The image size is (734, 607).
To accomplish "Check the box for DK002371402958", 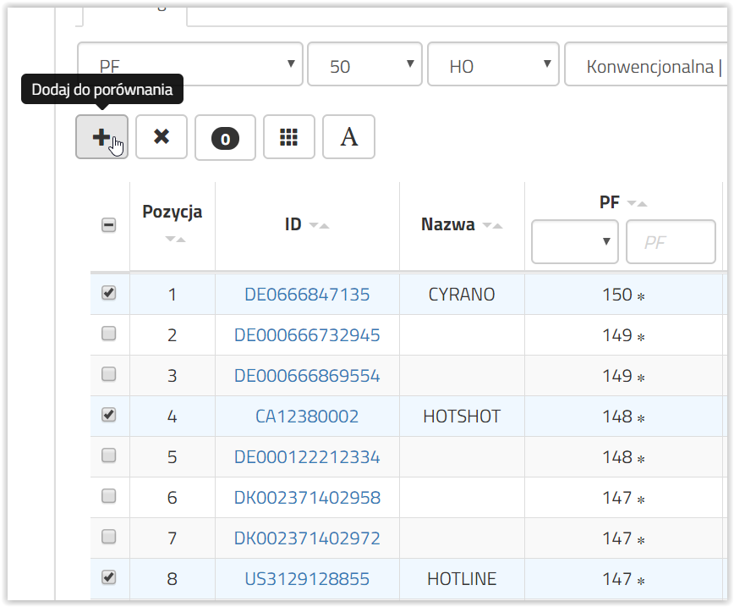I will [108, 496].
